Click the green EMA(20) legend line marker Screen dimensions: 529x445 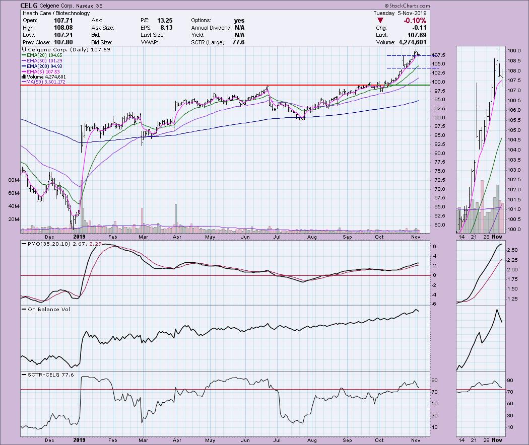coord(24,55)
